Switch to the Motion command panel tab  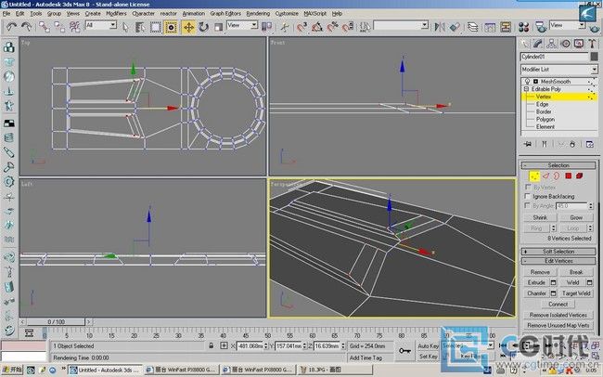[x=565, y=44]
